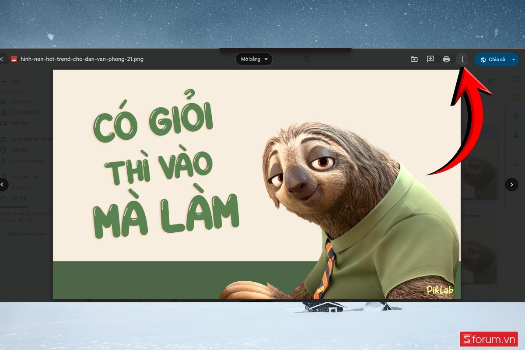Image resolution: width=525 pixels, height=350 pixels.
Task: Select the move-to-folder icon in toolbar
Action: [x=414, y=59]
